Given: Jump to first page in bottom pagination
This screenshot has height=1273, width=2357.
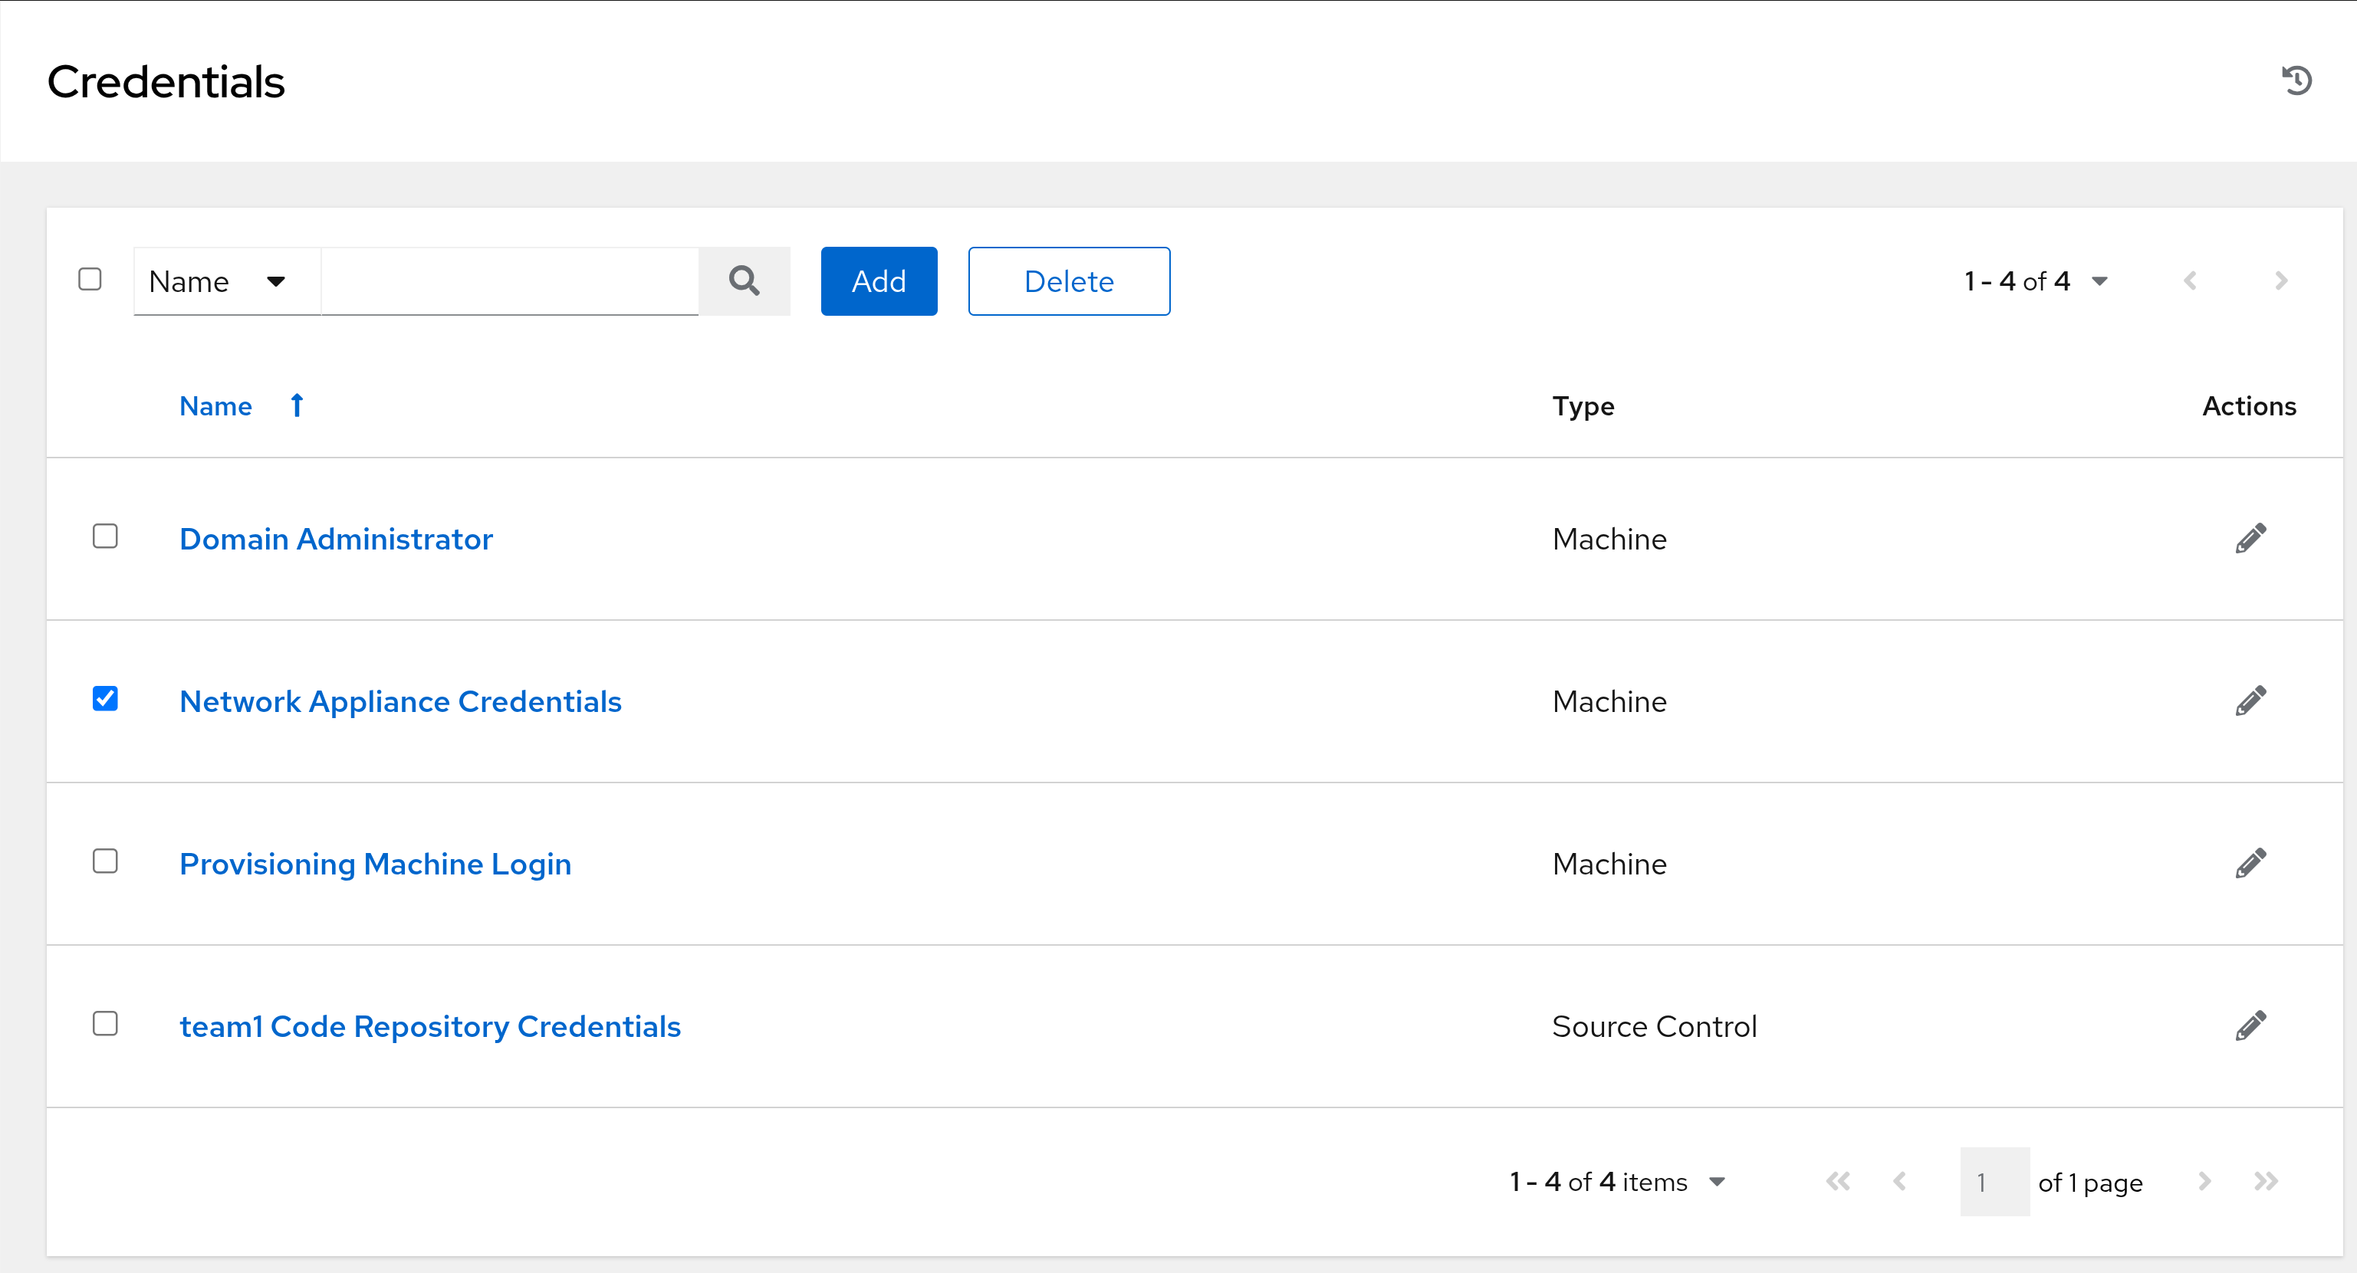Looking at the screenshot, I should (x=1837, y=1182).
